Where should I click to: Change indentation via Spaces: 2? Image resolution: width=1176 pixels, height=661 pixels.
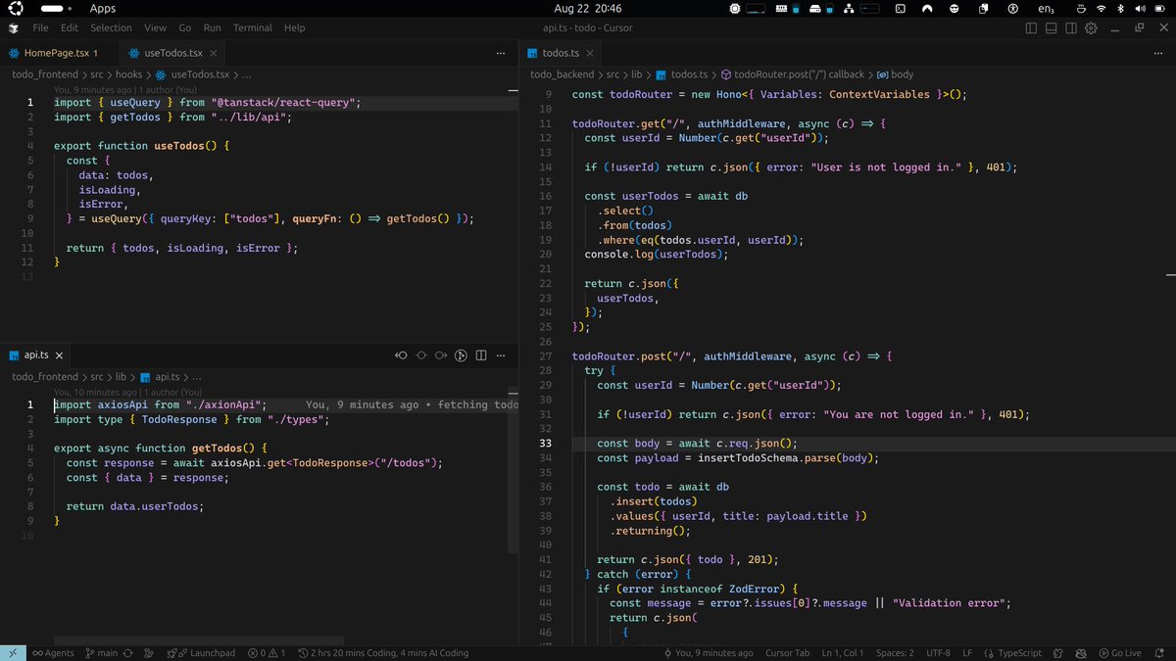point(895,653)
